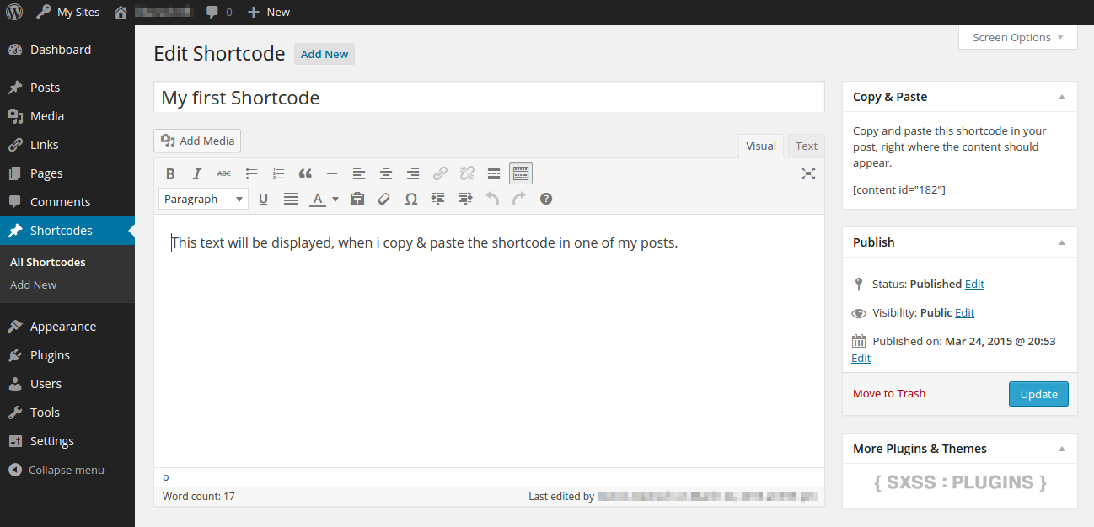Open My Sites in admin bar
Viewport: 1094px width, 527px height.
click(x=67, y=12)
